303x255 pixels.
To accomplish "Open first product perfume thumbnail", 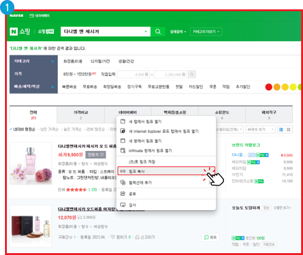I will pos(30,163).
